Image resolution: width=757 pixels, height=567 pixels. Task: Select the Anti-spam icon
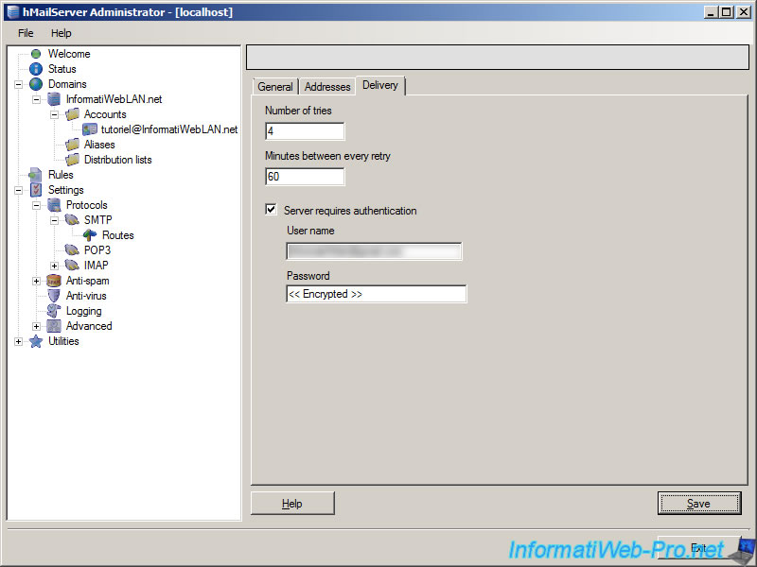[x=53, y=281]
